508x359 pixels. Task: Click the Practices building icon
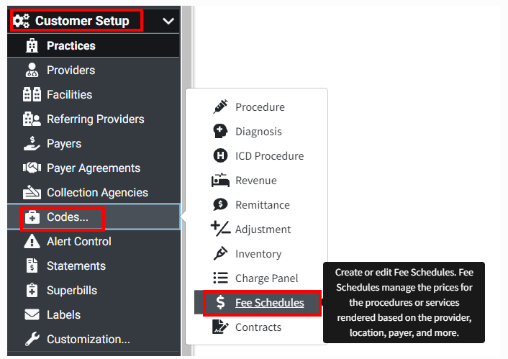tap(32, 46)
